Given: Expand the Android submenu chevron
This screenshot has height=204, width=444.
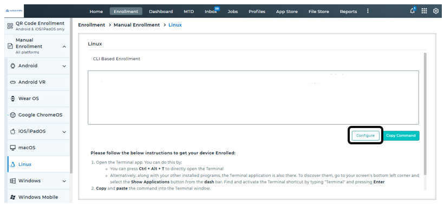Looking at the screenshot, I should pyautogui.click(x=64, y=66).
